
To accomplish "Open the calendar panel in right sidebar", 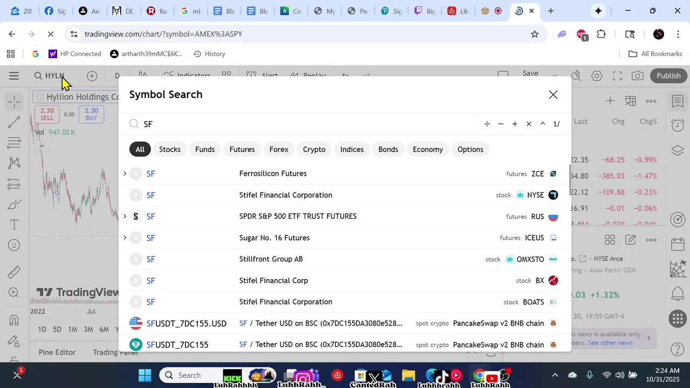I will (678, 244).
